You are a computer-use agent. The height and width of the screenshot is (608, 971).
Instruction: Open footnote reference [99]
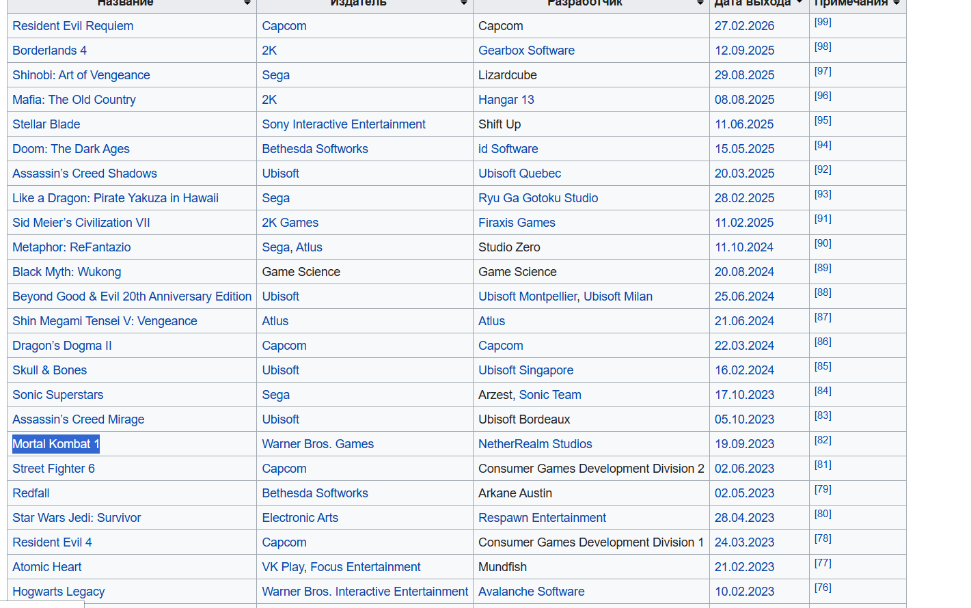(x=823, y=22)
